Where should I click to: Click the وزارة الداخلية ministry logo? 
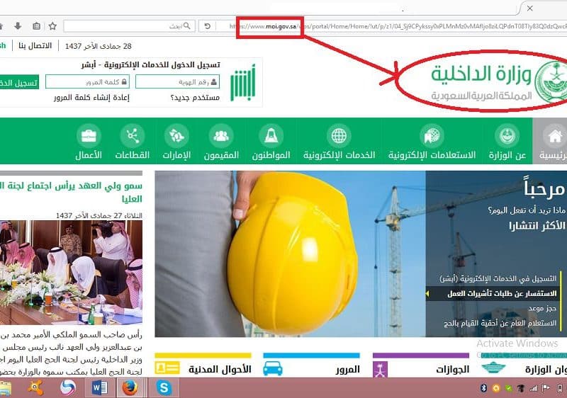coord(499,81)
